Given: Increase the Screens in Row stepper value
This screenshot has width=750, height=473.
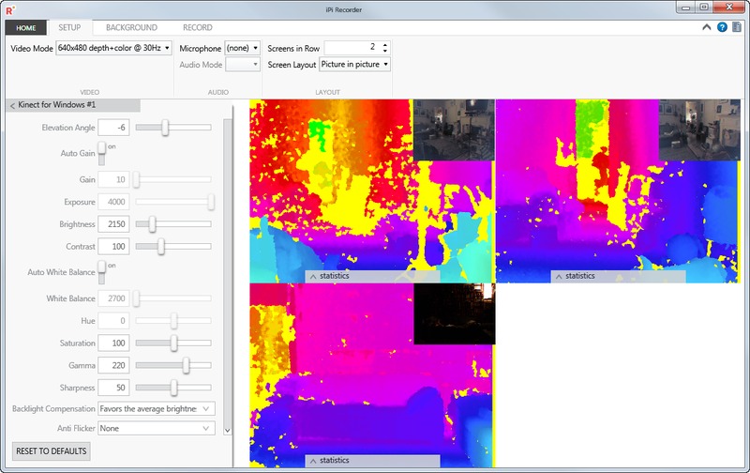Looking at the screenshot, I should click(x=385, y=44).
